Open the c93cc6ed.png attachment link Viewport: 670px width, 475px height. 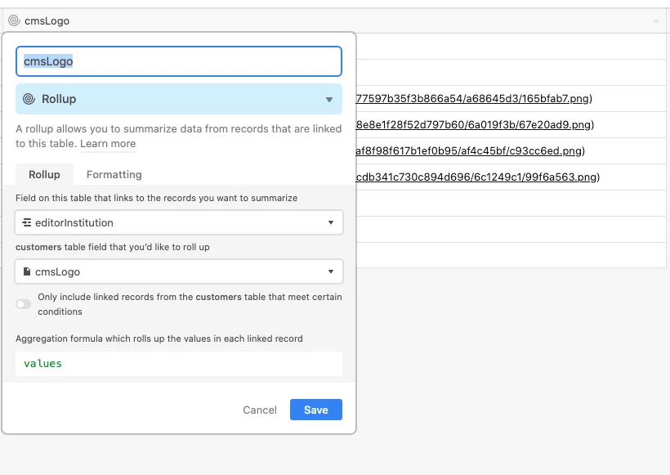click(x=468, y=150)
